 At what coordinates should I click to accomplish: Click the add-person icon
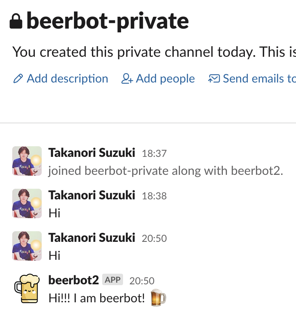(x=127, y=79)
